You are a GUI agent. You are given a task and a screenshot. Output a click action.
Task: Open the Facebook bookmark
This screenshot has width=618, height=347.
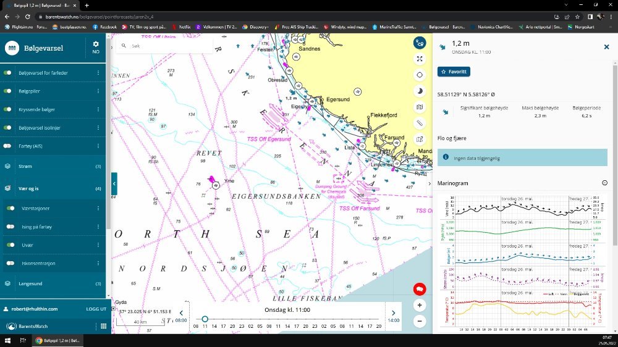pos(105,27)
